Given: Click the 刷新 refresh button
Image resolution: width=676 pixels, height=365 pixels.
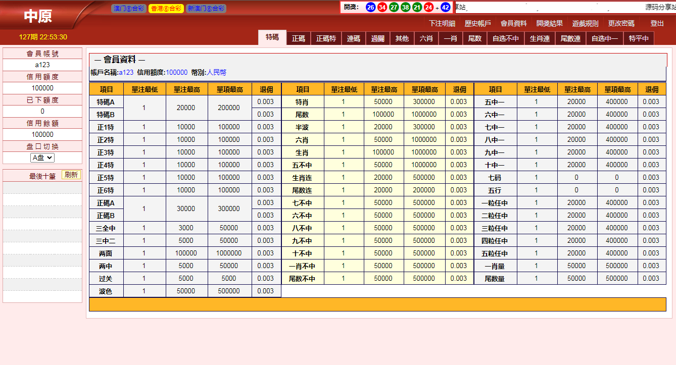Looking at the screenshot, I should point(71,175).
